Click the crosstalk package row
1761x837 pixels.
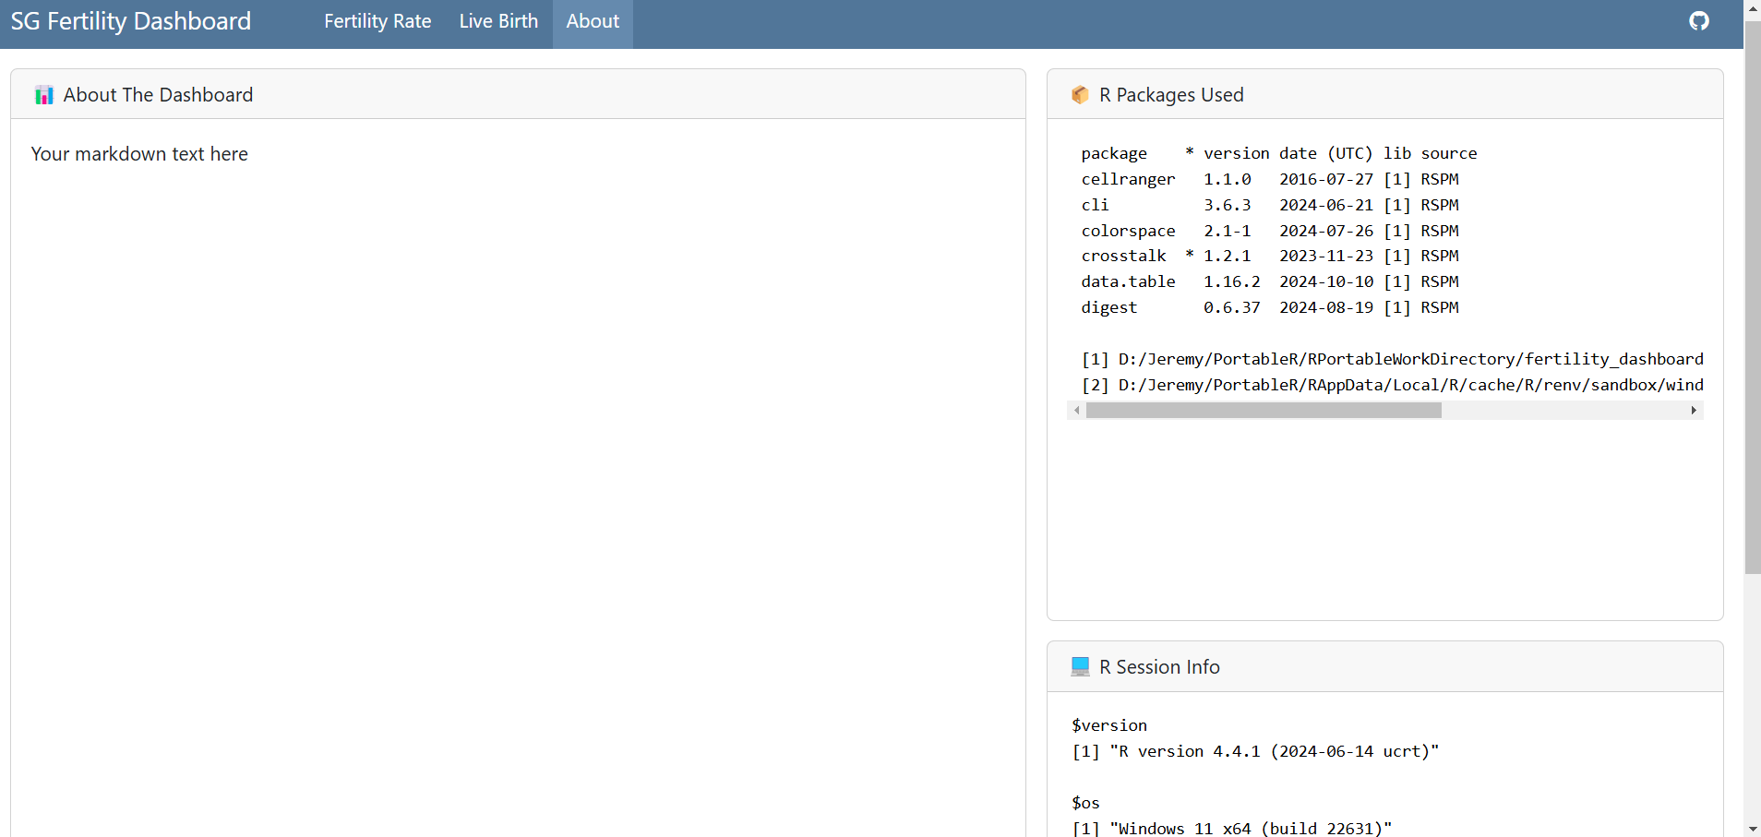coord(1269,256)
